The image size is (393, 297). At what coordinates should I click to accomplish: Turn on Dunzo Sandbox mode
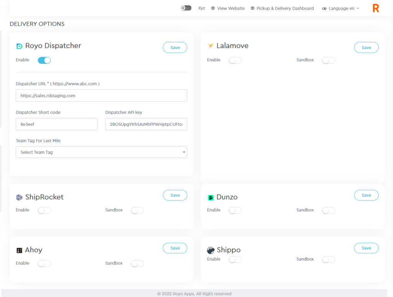point(329,210)
